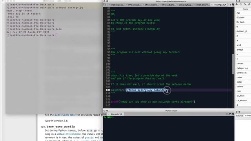The image size is (251, 141).
Task: Click 'sys.base_exec_prefix' heading in docs page
Action: tap(58, 127)
